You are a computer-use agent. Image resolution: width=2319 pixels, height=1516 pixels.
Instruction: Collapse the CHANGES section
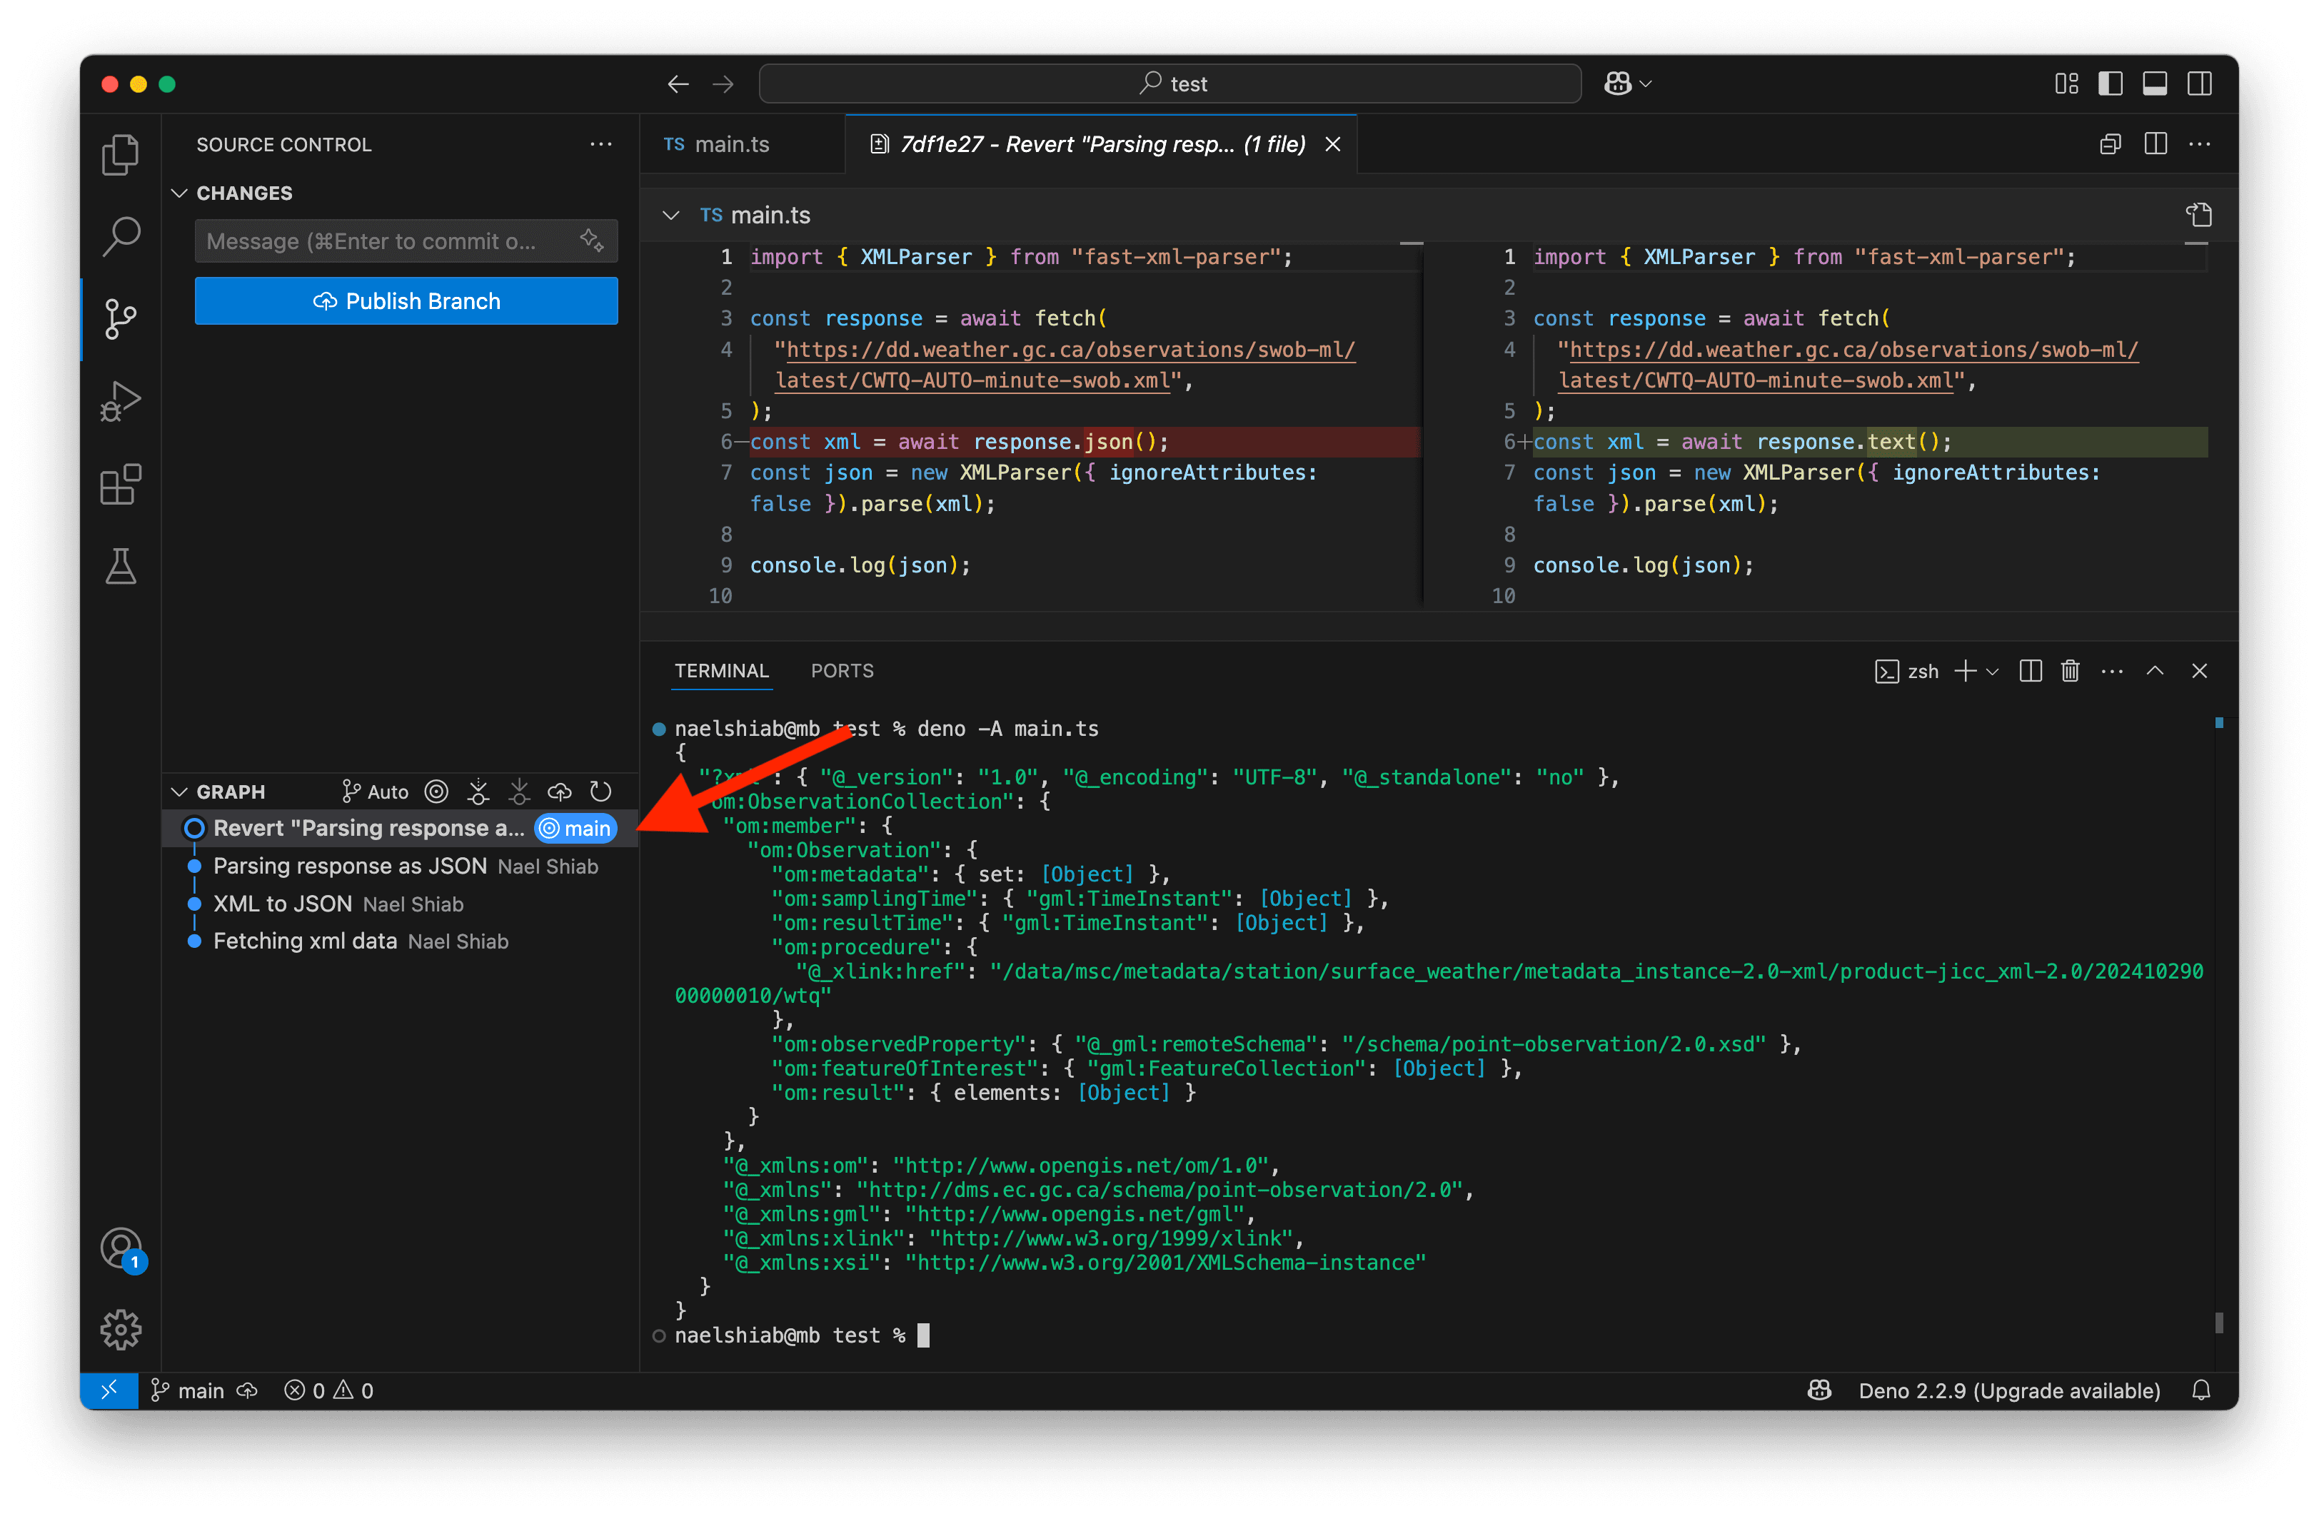179,193
